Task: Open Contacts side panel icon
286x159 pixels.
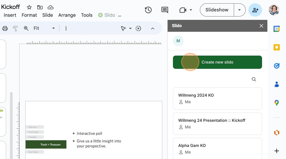Action: tap(277, 84)
